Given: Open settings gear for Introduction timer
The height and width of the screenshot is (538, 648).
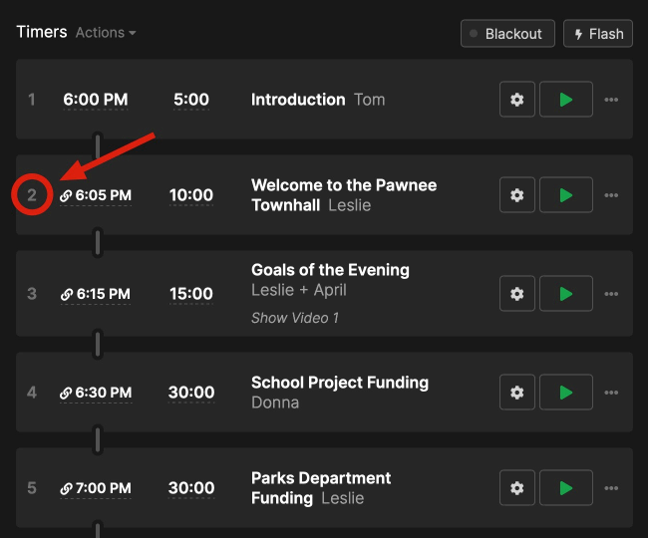Looking at the screenshot, I should coord(517,100).
